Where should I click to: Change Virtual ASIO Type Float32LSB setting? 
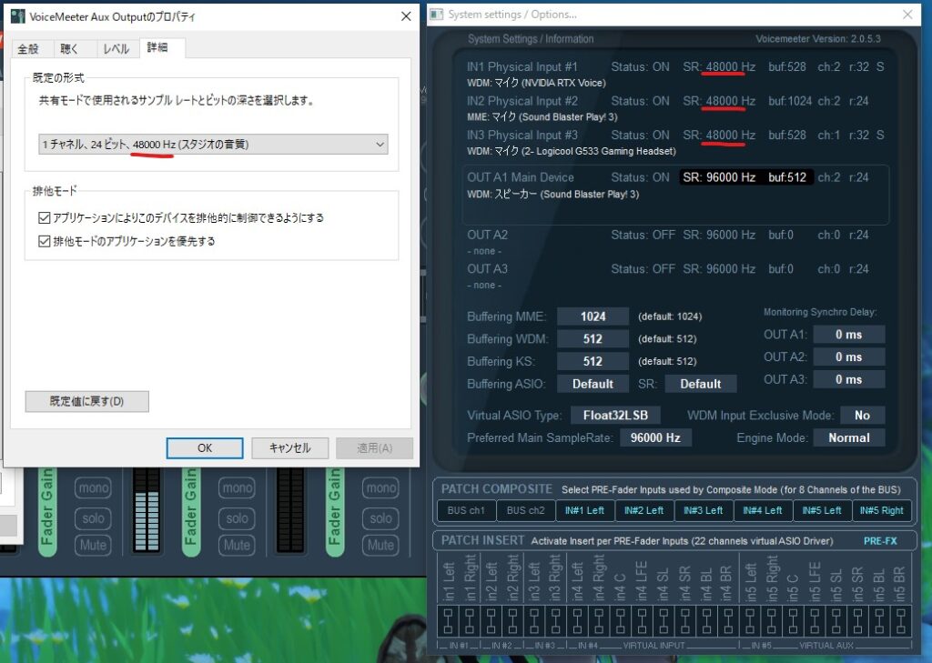click(x=616, y=416)
